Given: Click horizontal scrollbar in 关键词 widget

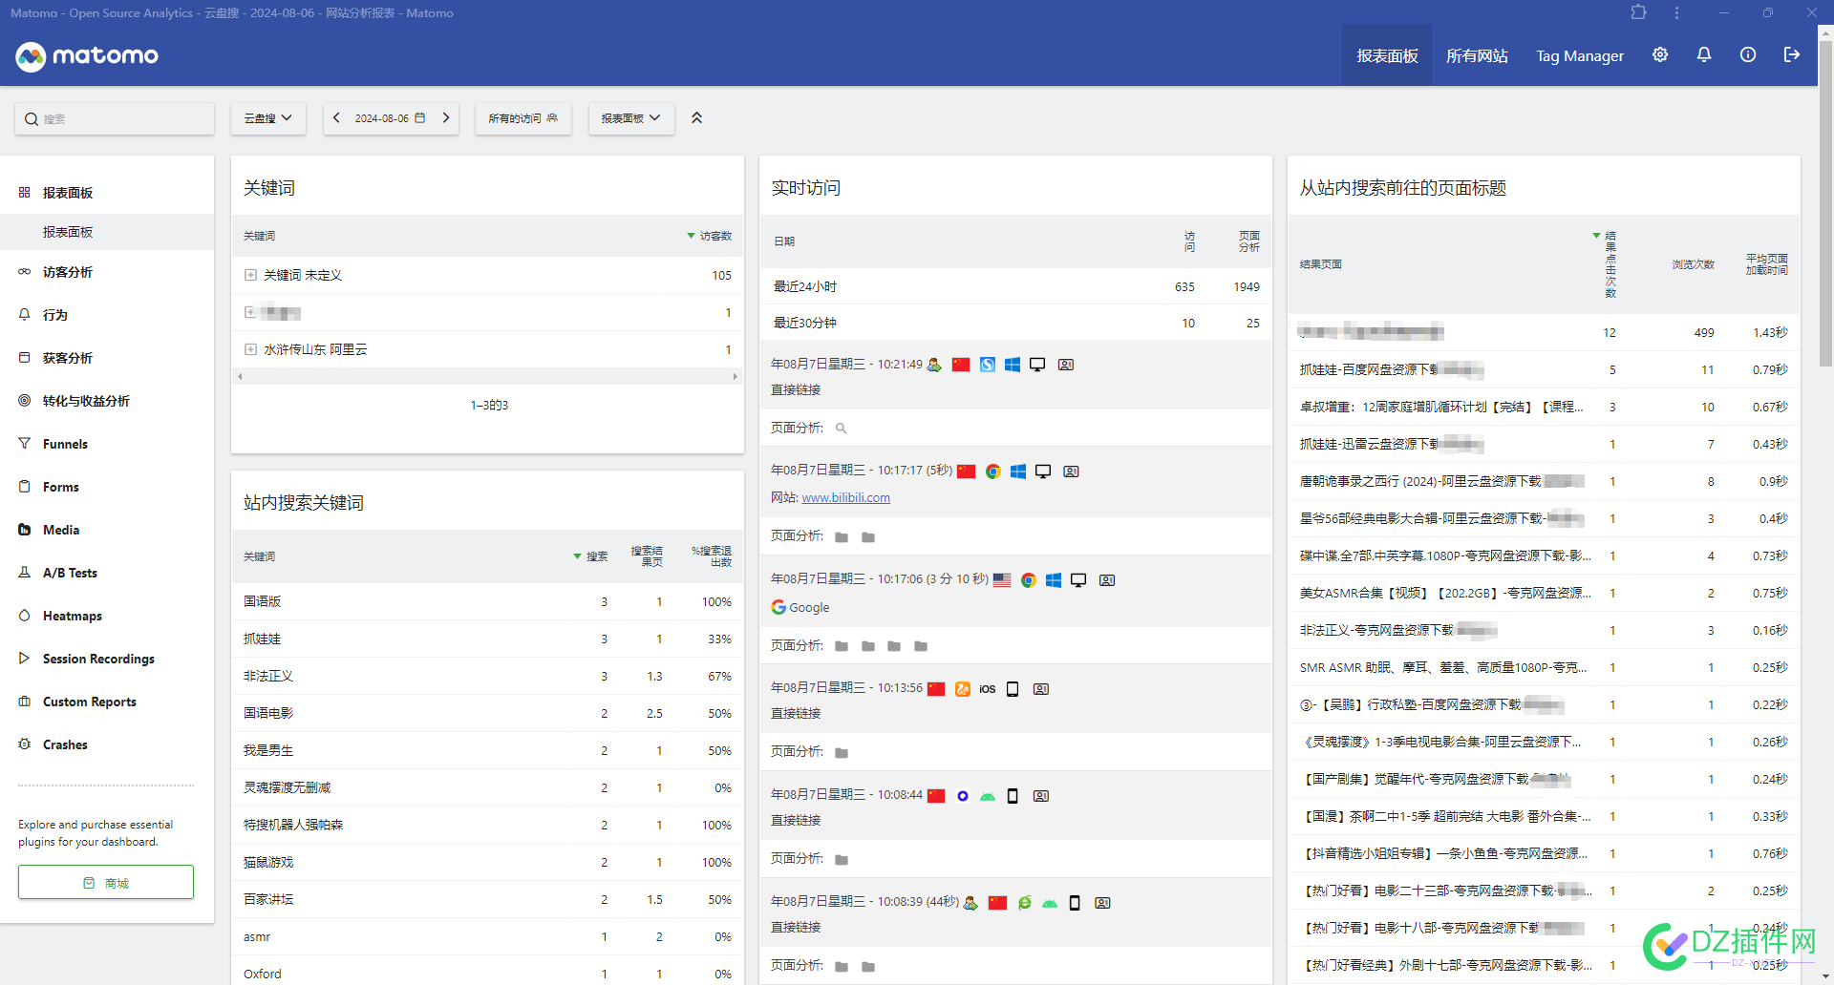Looking at the screenshot, I should 487,376.
